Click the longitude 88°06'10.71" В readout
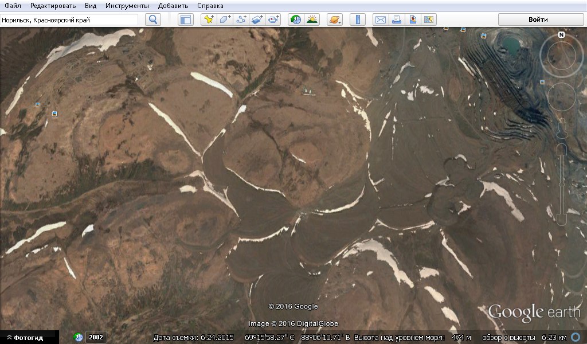The image size is (587, 344). click(x=326, y=337)
